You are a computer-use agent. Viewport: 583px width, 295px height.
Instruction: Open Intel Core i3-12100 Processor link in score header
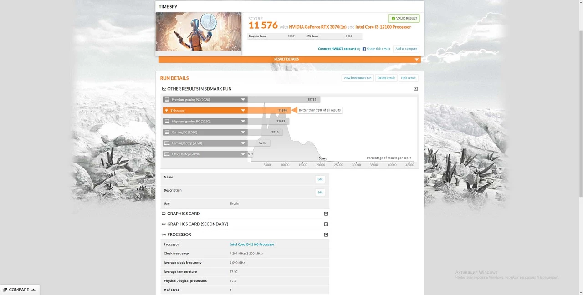click(383, 27)
